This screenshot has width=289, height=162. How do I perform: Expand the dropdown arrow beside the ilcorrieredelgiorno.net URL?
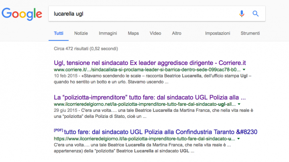239,104
